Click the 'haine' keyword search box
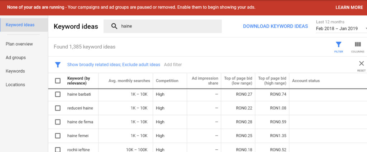Viewport: 367px width, 152px height. pyautogui.click(x=168, y=26)
